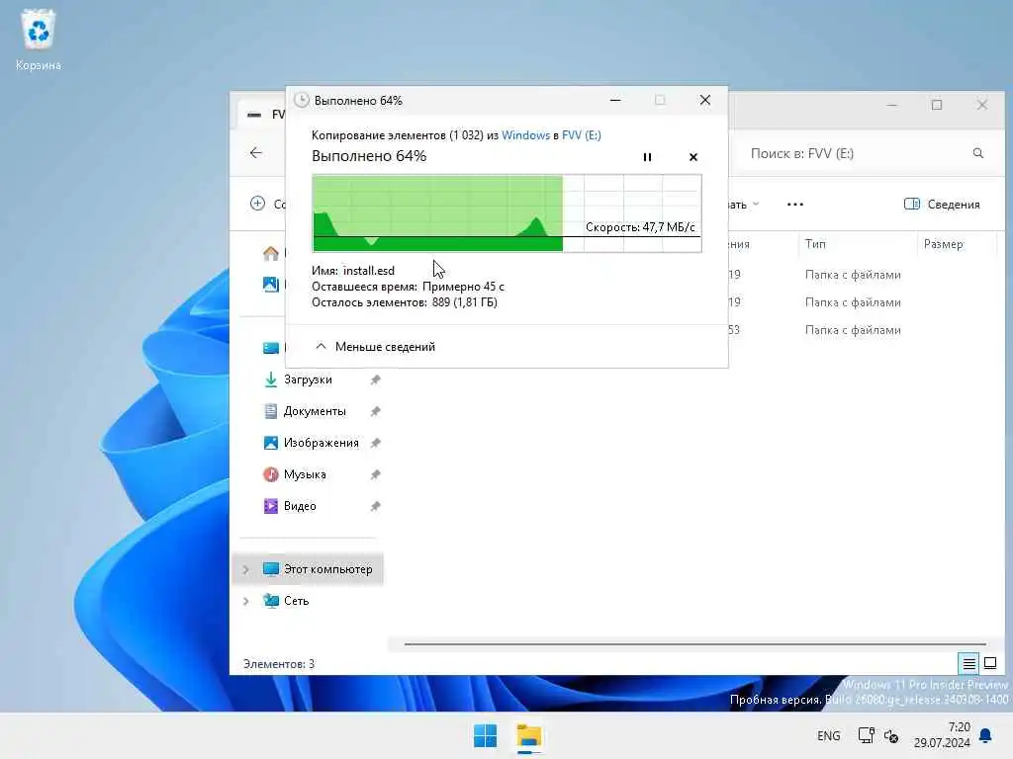Switch to large thumbnails view icon
This screenshot has height=759, width=1013.
[x=989, y=663]
